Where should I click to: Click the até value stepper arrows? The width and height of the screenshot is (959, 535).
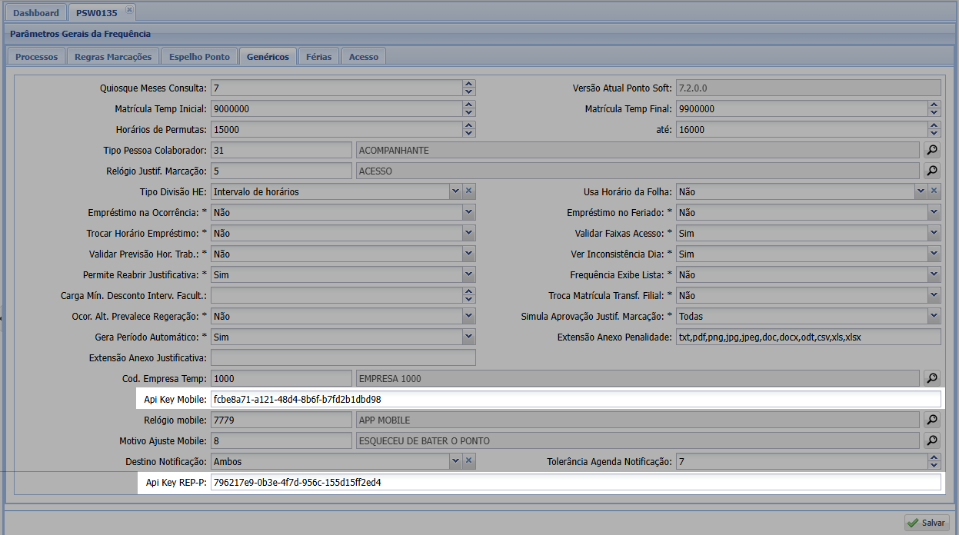point(934,129)
